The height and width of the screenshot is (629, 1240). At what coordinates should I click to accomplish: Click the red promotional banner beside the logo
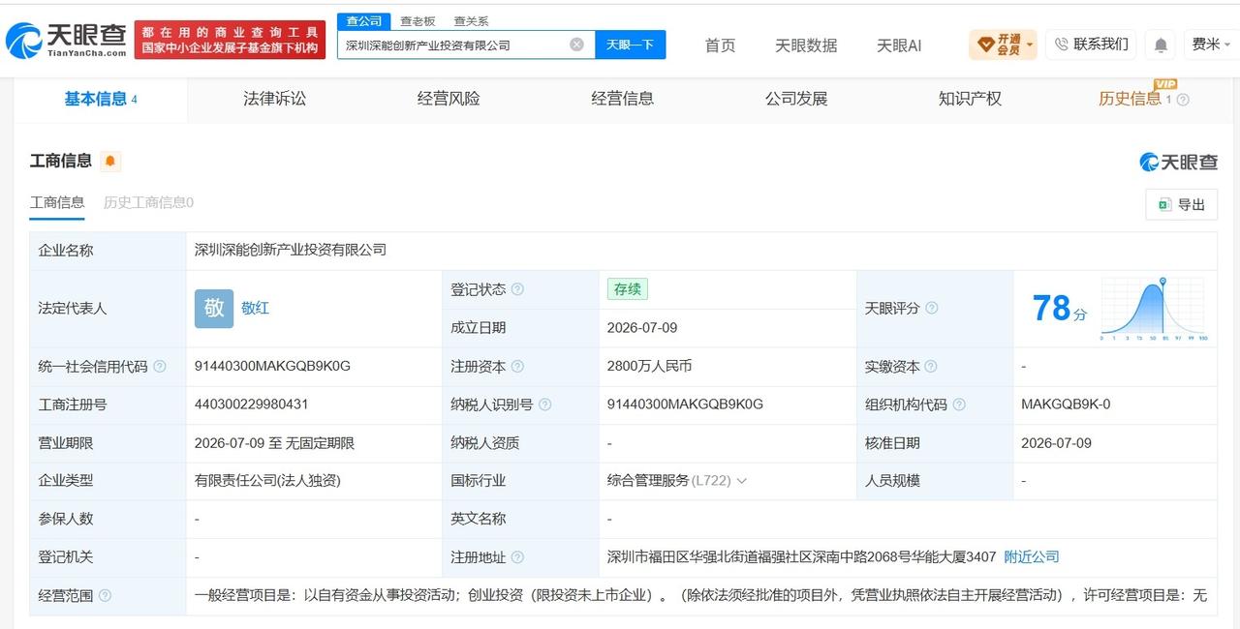click(230, 40)
